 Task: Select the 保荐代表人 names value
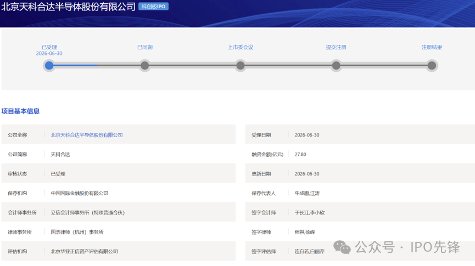click(307, 193)
